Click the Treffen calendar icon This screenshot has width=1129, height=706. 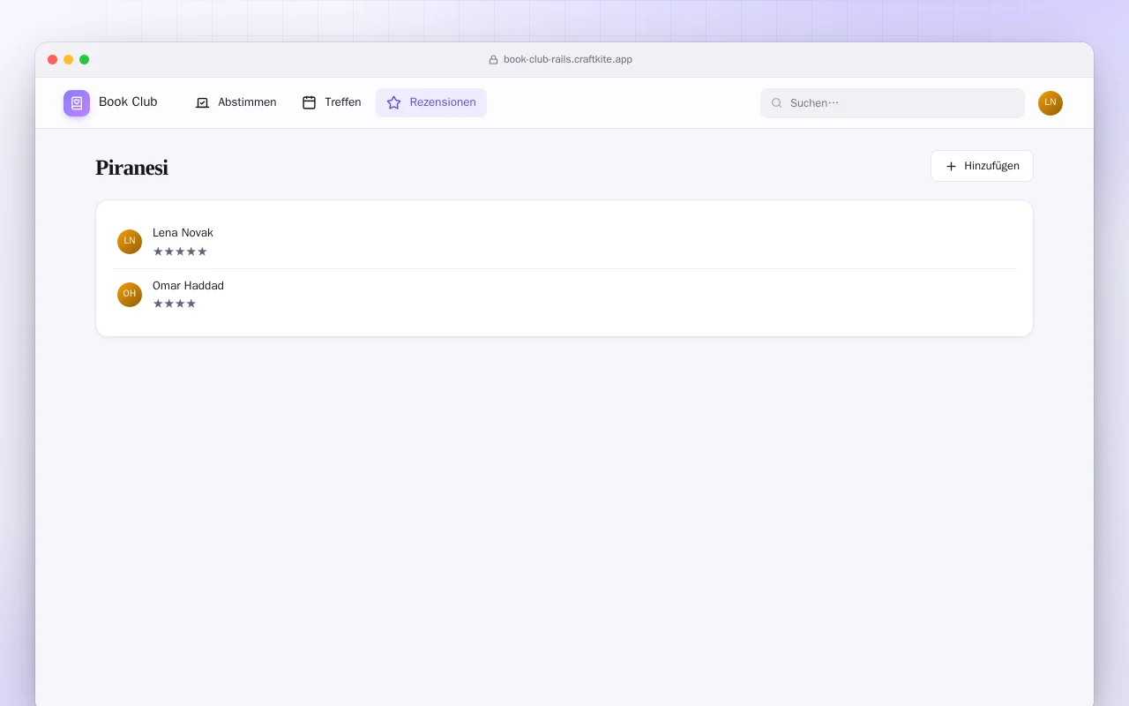tap(310, 102)
